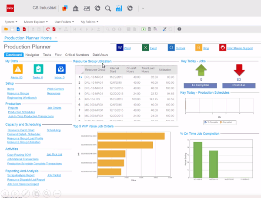Click the search magnifier icon in header
The image size is (261, 198).
pyautogui.click(x=108, y=8)
